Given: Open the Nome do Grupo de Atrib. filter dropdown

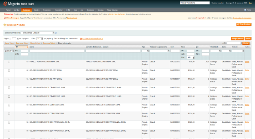Looking at the screenshot, I should (x=159, y=51).
